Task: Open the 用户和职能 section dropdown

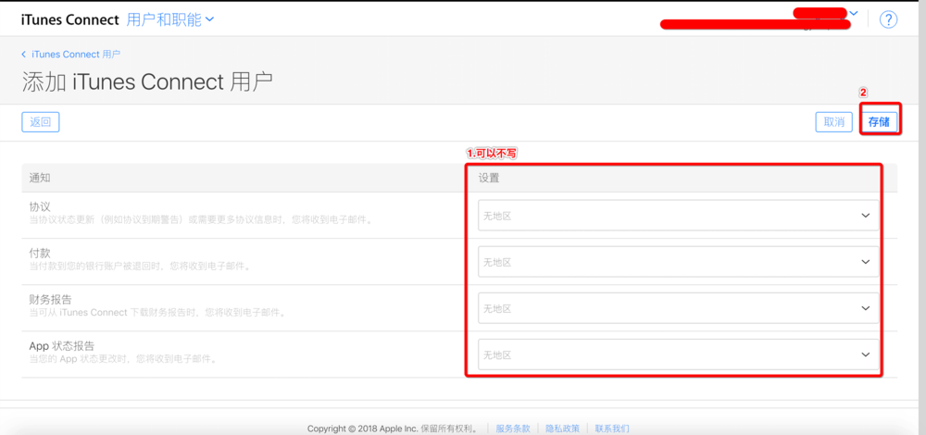Action: [170, 20]
